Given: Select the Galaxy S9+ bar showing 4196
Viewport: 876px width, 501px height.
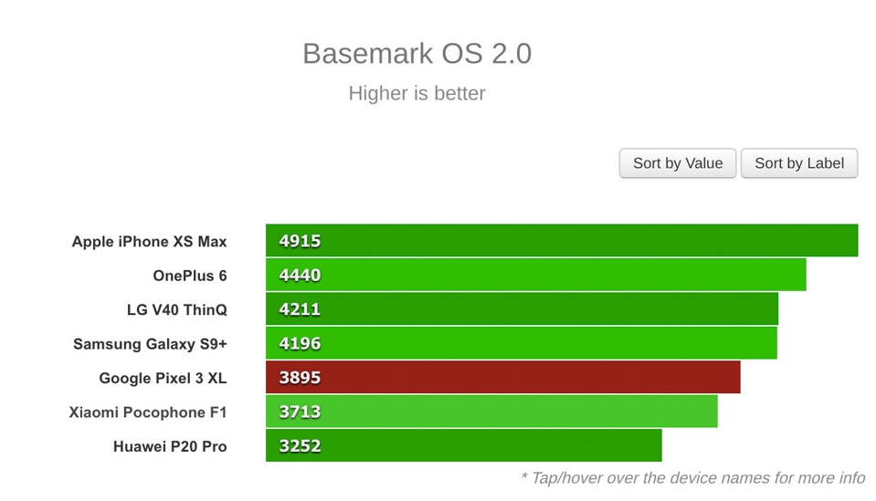Looking at the screenshot, I should pos(522,343).
